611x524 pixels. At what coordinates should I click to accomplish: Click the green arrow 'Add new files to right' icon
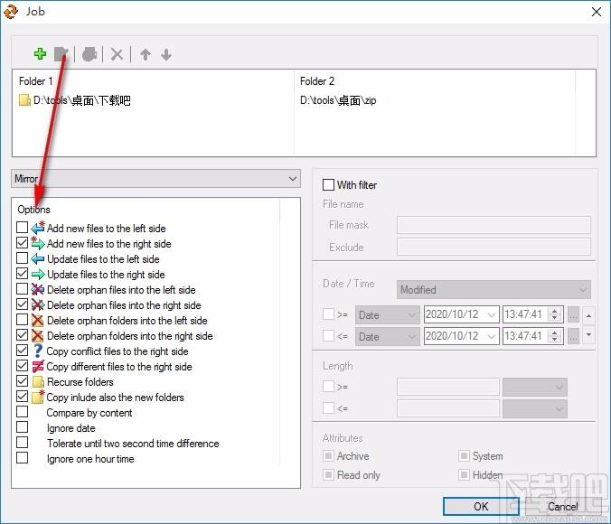(38, 243)
